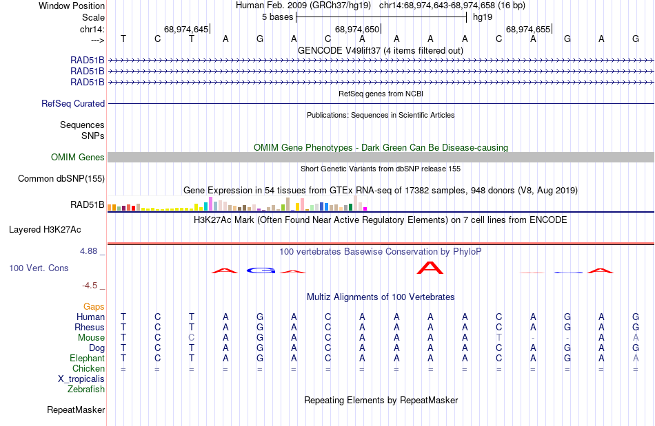Click the Common dbSNP(155) label
This screenshot has width=655, height=426.
coord(61,178)
